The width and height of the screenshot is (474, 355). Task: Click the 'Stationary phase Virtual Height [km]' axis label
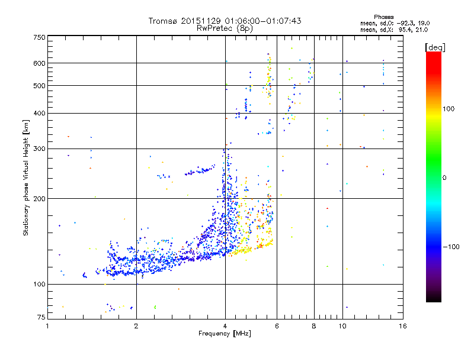pyautogui.click(x=26, y=178)
